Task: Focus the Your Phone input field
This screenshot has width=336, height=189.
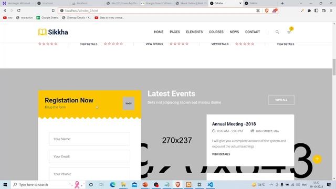Action: (x=89, y=174)
